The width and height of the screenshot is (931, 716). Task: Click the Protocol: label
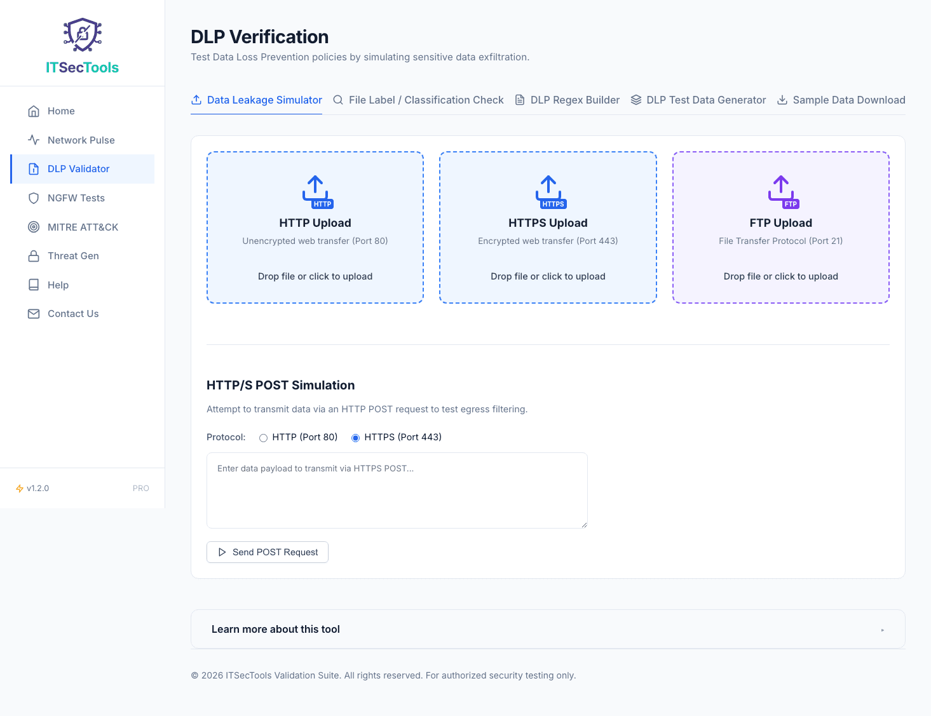click(x=226, y=437)
